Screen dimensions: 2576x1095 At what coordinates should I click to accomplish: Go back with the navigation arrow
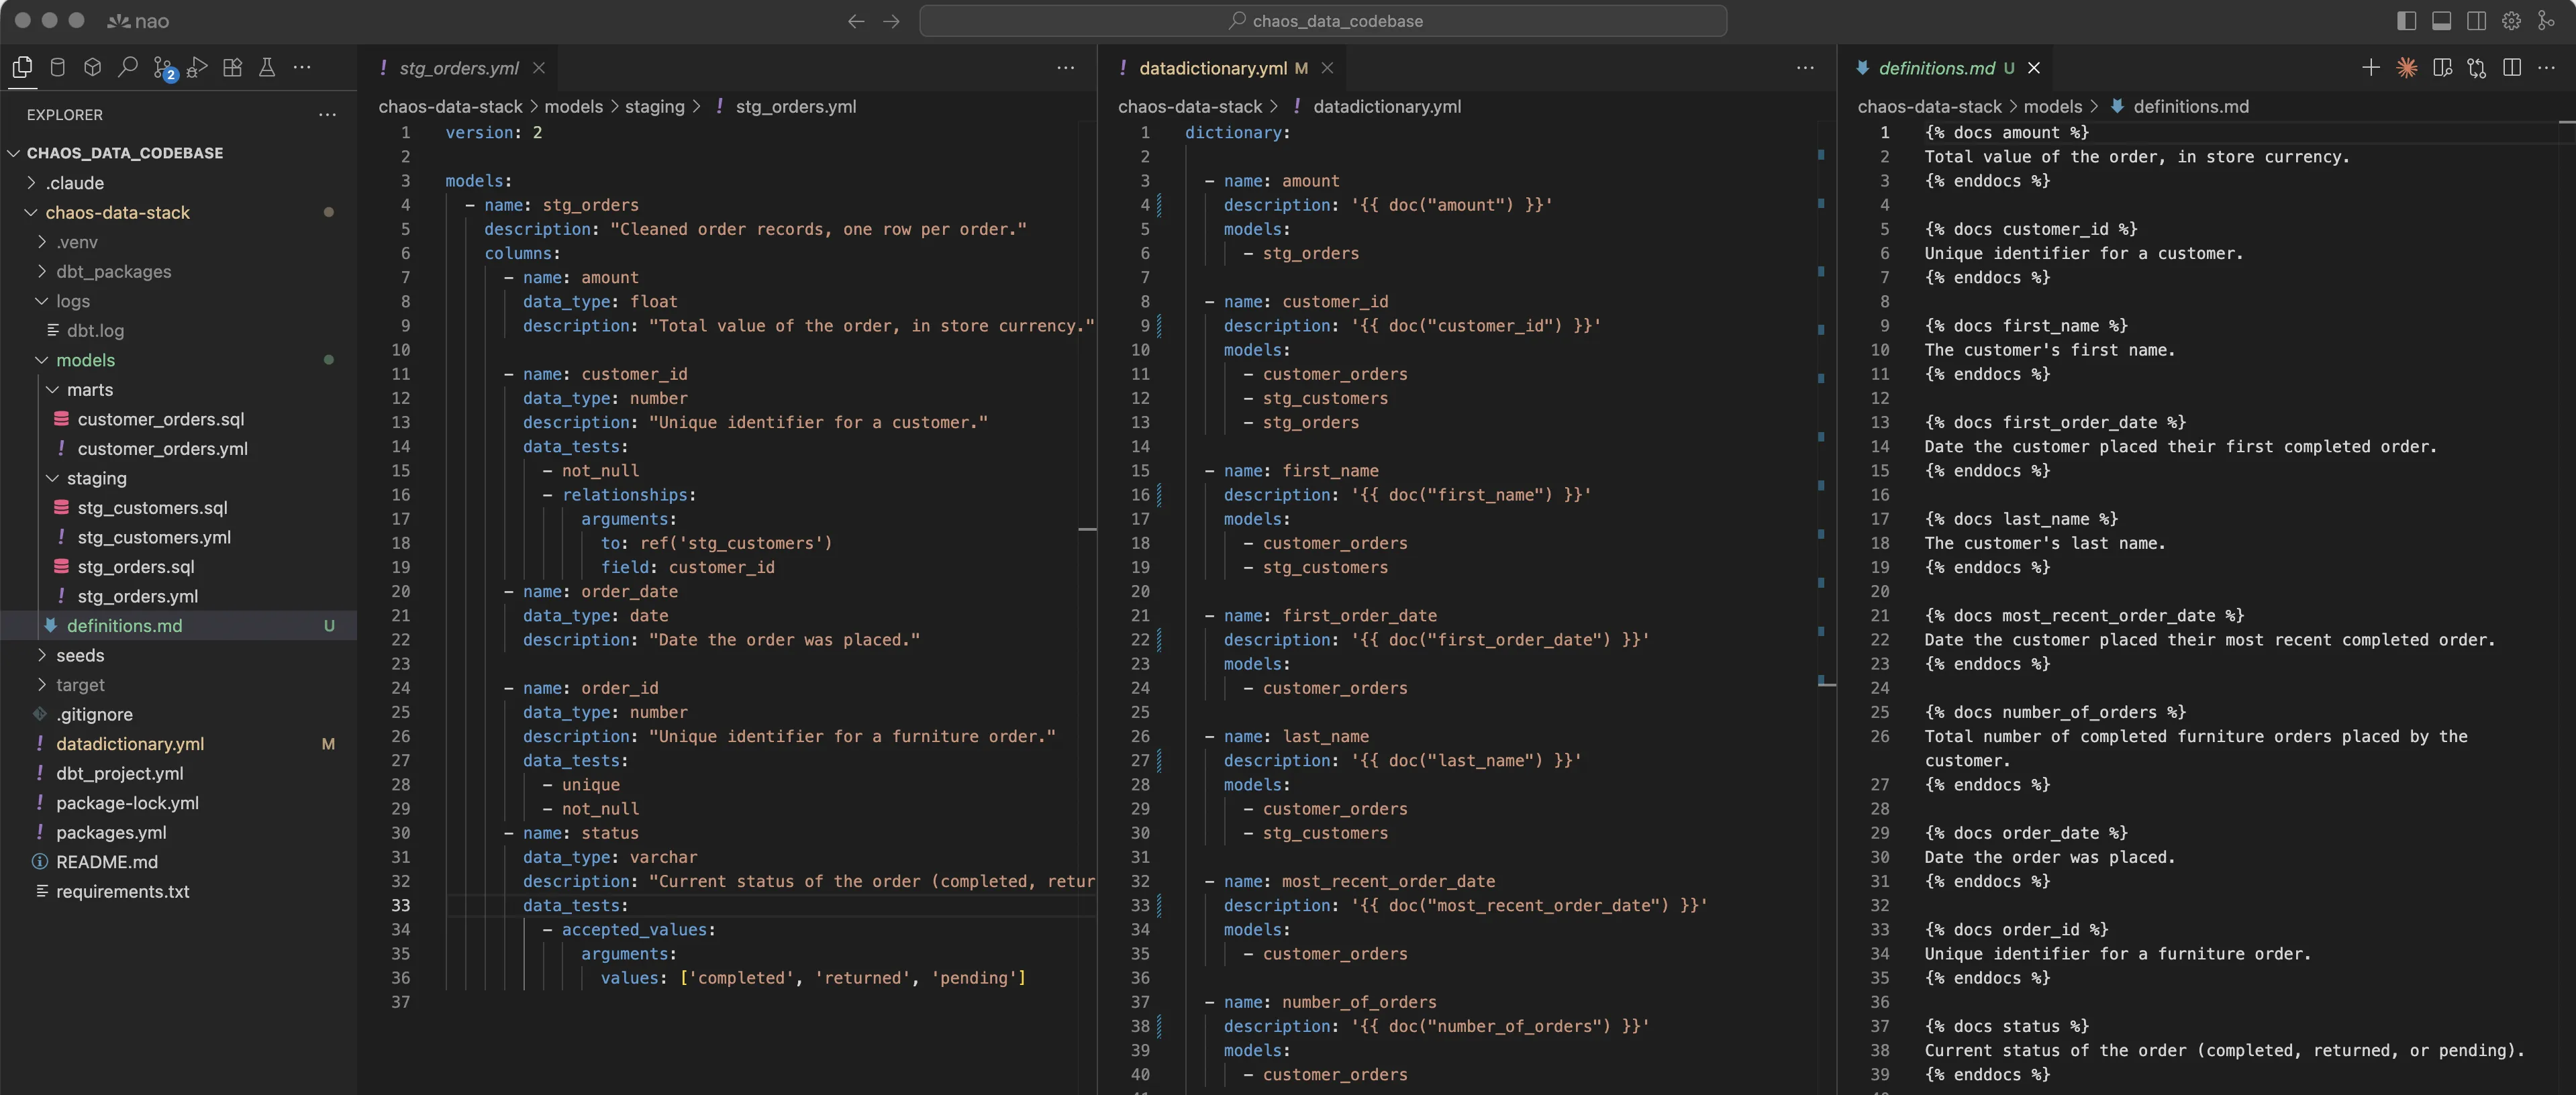(856, 21)
